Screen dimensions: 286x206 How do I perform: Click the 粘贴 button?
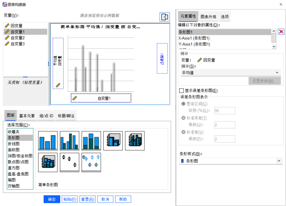coord(70,199)
